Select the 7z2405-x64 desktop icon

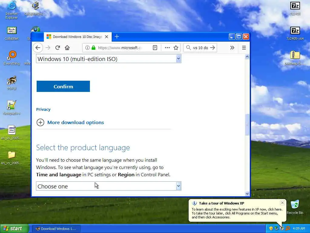[295, 33]
